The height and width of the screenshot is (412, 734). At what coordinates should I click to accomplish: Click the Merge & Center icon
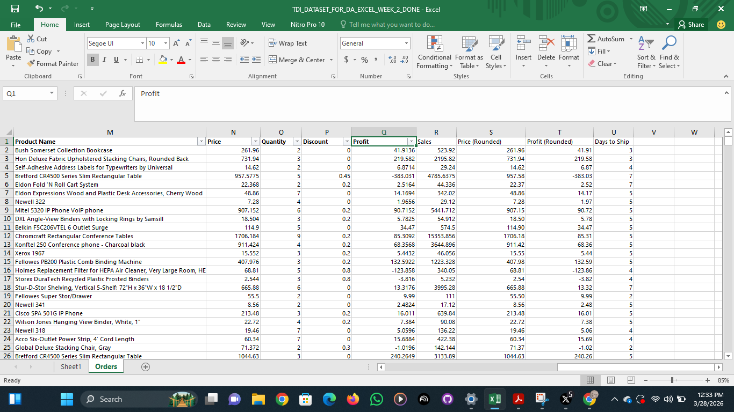pos(272,60)
